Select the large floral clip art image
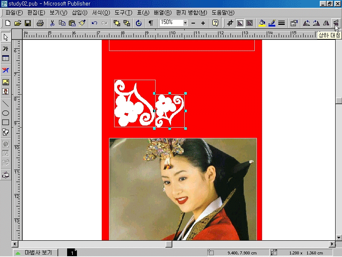Viewport: 342px width, 257px height. pos(135,103)
